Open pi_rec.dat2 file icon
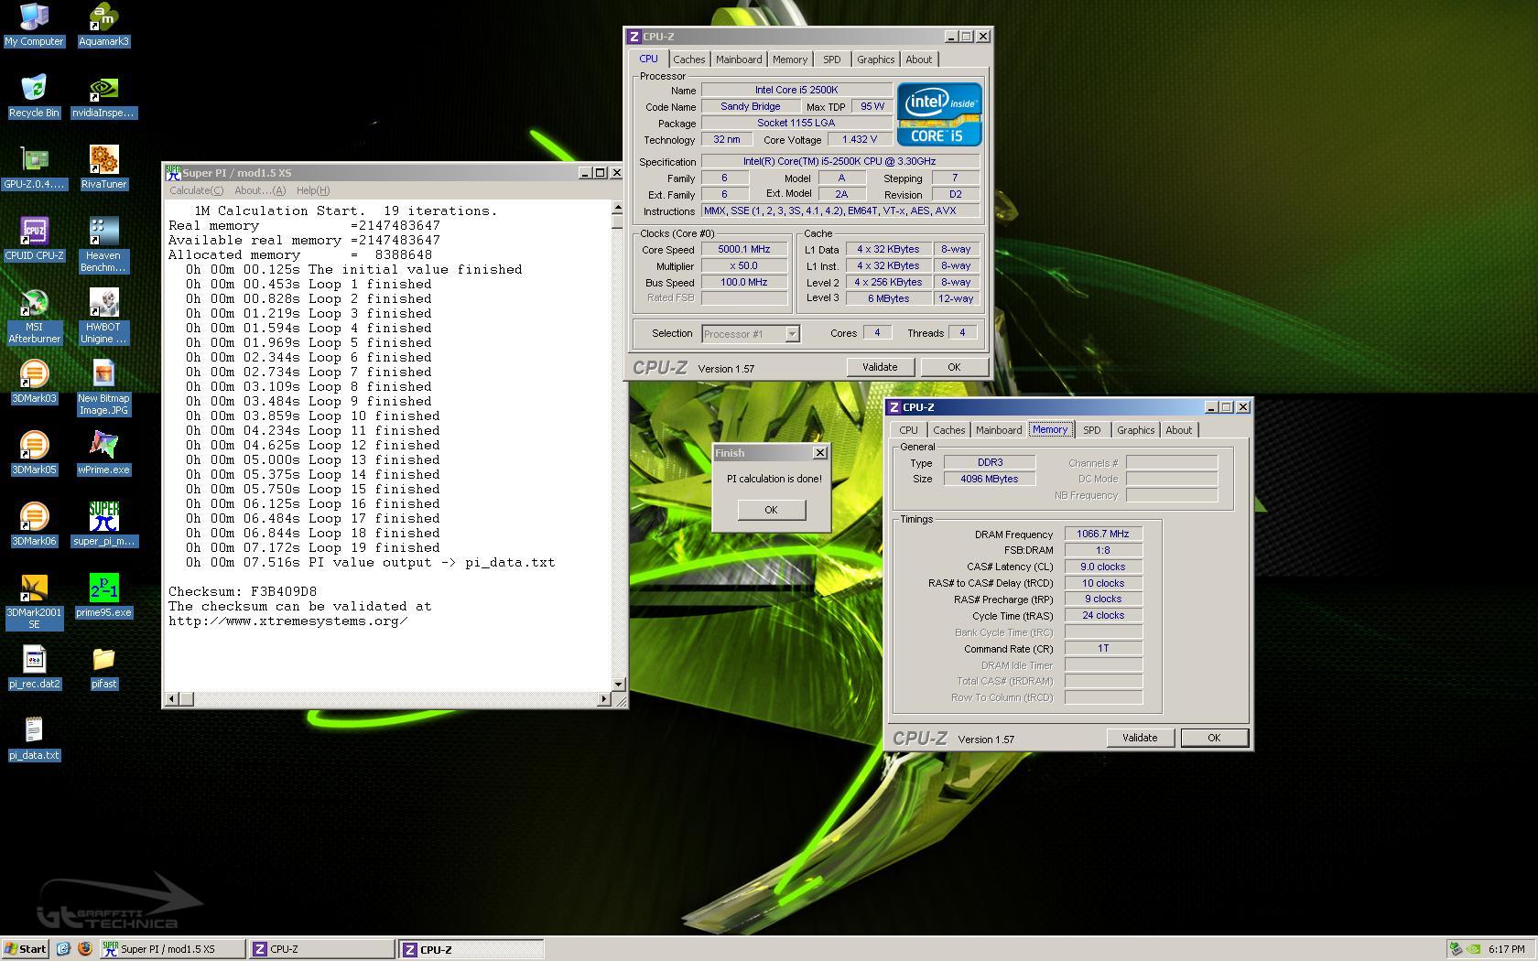 (x=34, y=667)
